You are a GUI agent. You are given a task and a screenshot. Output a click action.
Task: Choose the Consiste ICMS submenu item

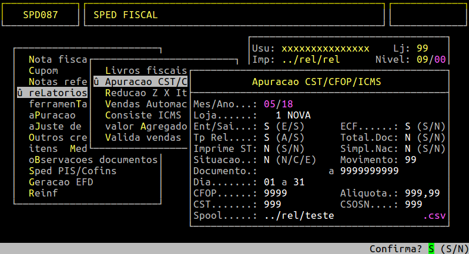coord(143,115)
